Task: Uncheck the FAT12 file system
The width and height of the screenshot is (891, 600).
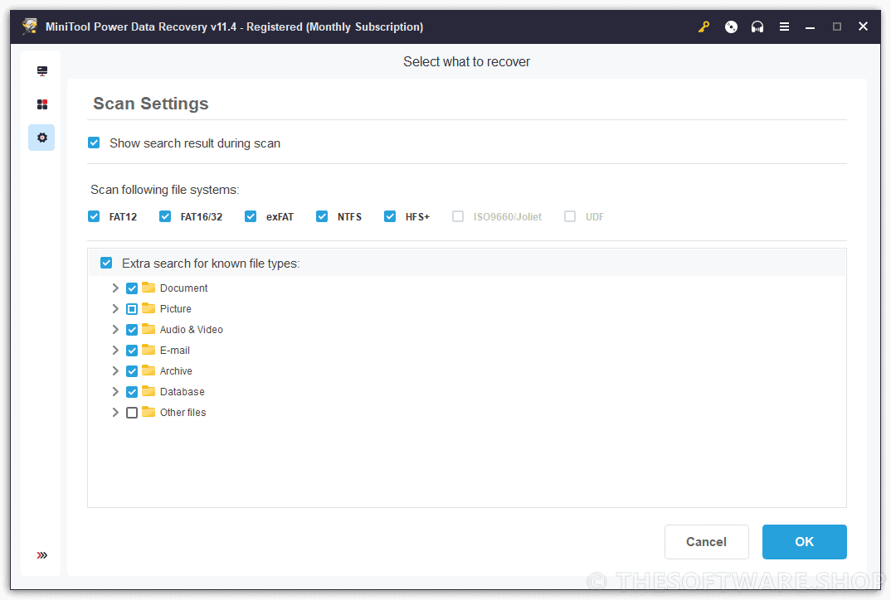Action: [94, 216]
